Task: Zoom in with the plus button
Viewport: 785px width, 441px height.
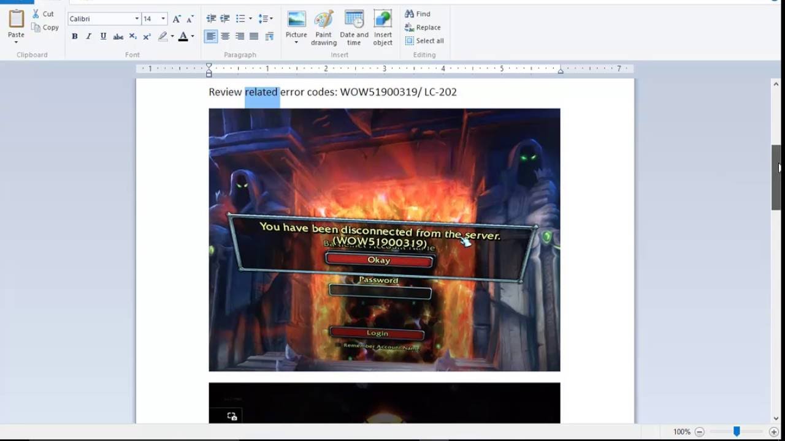Action: pyautogui.click(x=774, y=432)
